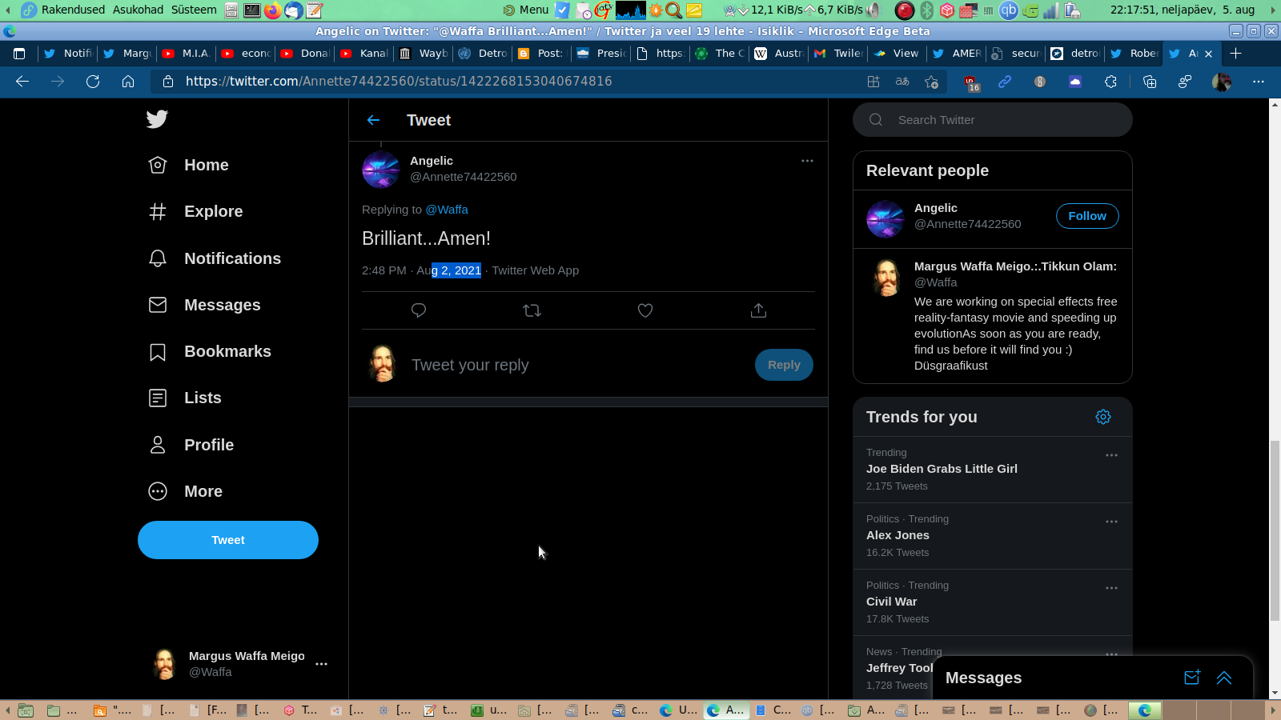Viewport: 1281px width, 720px height.
Task: Open the translate page icon in address bar
Action: coord(902,82)
